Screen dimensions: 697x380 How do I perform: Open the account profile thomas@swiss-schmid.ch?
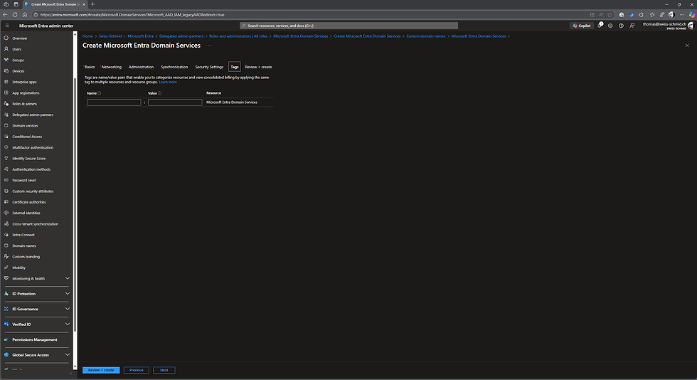[x=667, y=26]
